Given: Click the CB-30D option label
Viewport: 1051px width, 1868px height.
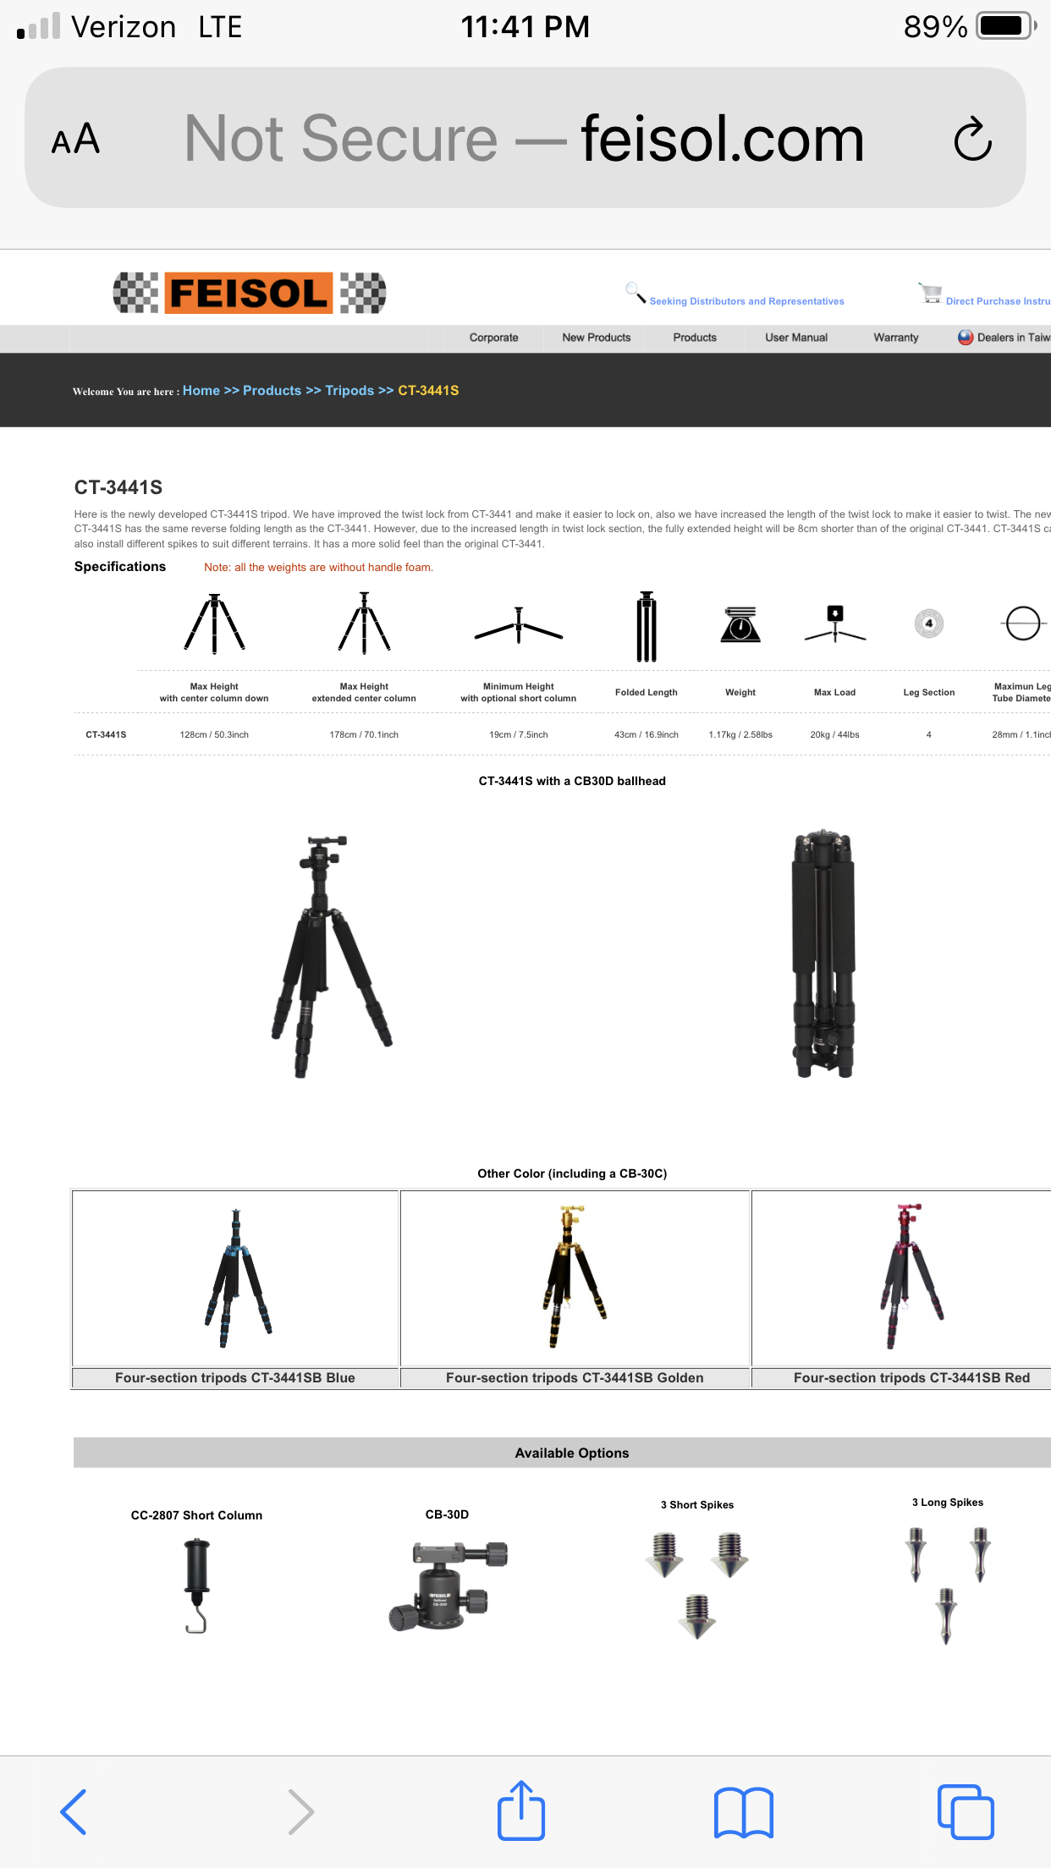Looking at the screenshot, I should click(x=447, y=1514).
